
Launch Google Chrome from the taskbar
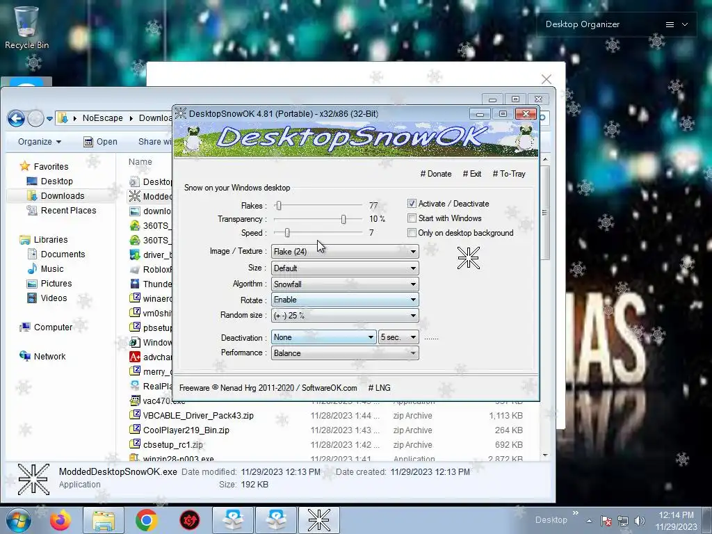146,520
